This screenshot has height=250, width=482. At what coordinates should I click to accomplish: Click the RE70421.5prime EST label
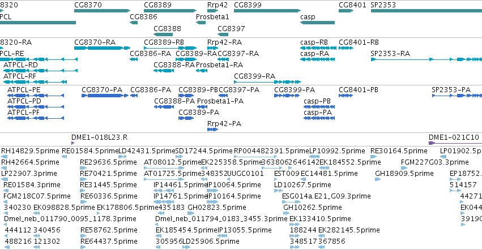pos(109,174)
